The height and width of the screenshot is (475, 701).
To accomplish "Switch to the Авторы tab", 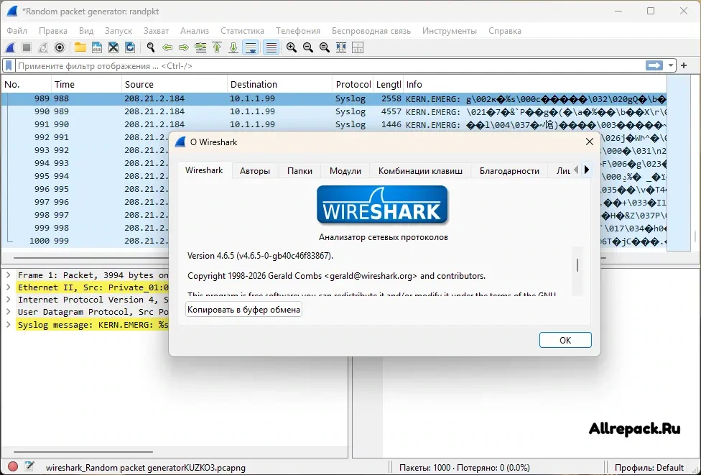I will (255, 171).
